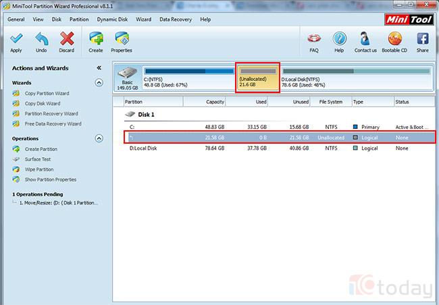439x305 pixels.
Task: Open the FAQ lifebuoy icon
Action: (x=314, y=38)
